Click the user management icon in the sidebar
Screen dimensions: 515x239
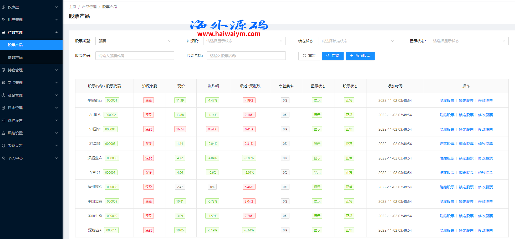(x=3, y=20)
